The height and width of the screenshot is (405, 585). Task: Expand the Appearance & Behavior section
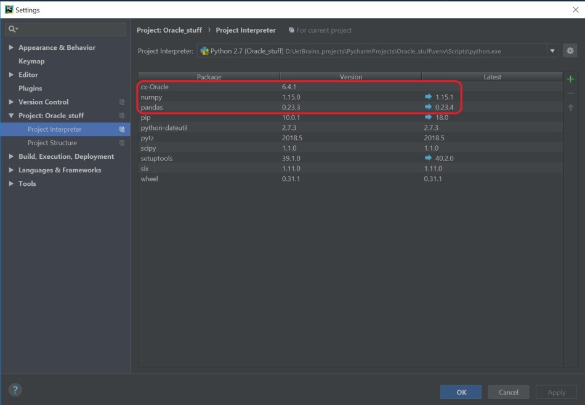pyautogui.click(x=11, y=47)
